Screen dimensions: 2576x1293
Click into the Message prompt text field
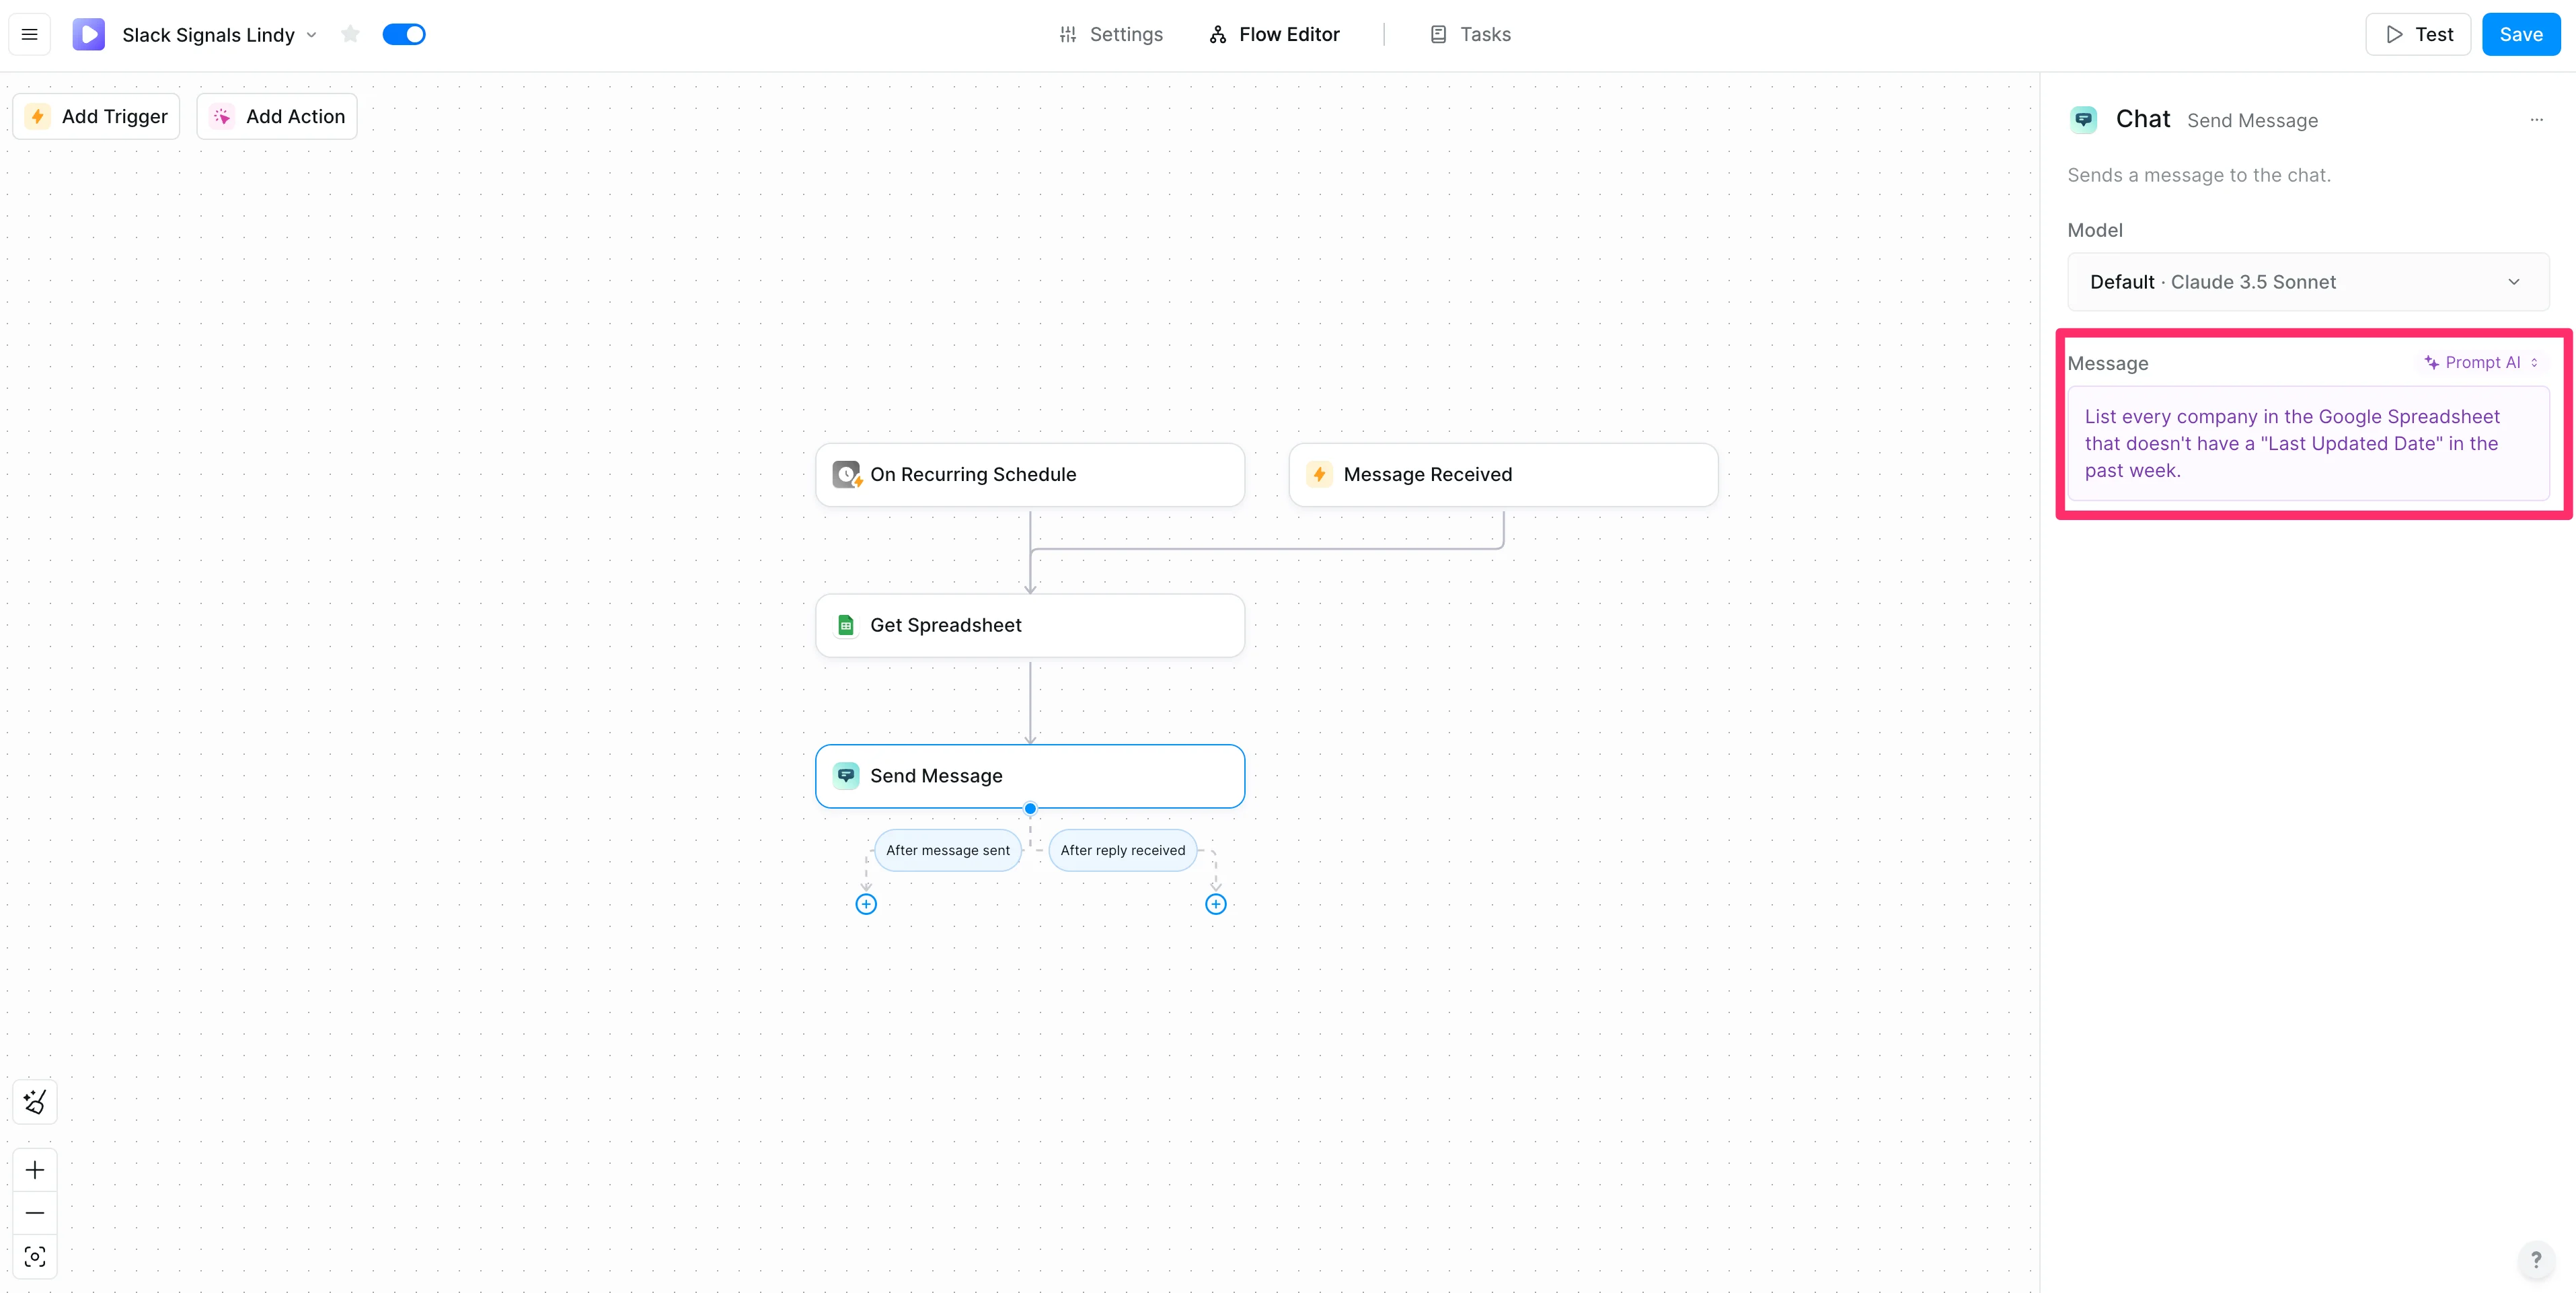[2308, 443]
